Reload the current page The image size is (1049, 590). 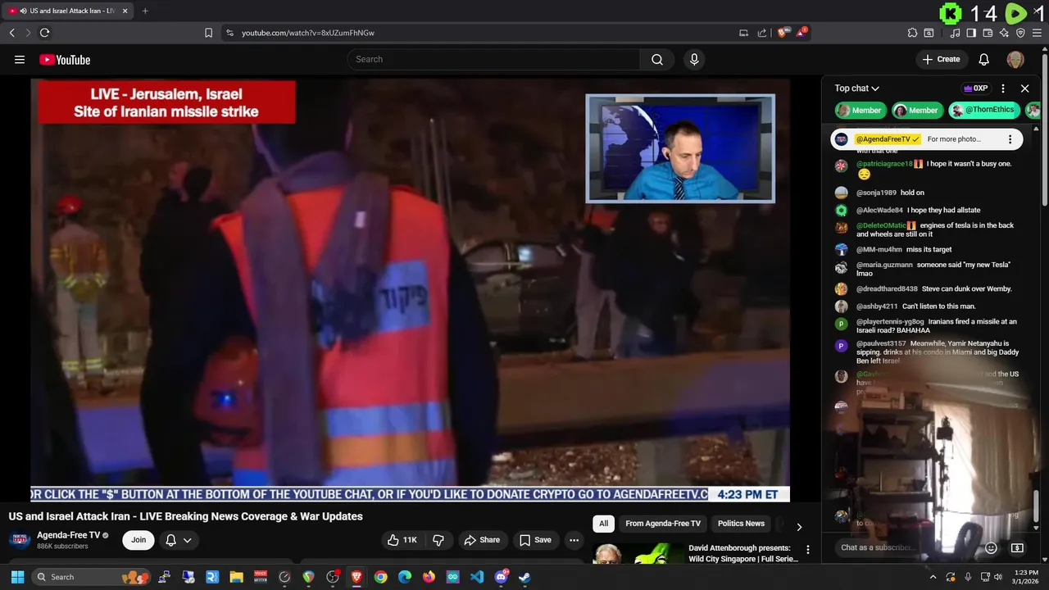click(44, 33)
